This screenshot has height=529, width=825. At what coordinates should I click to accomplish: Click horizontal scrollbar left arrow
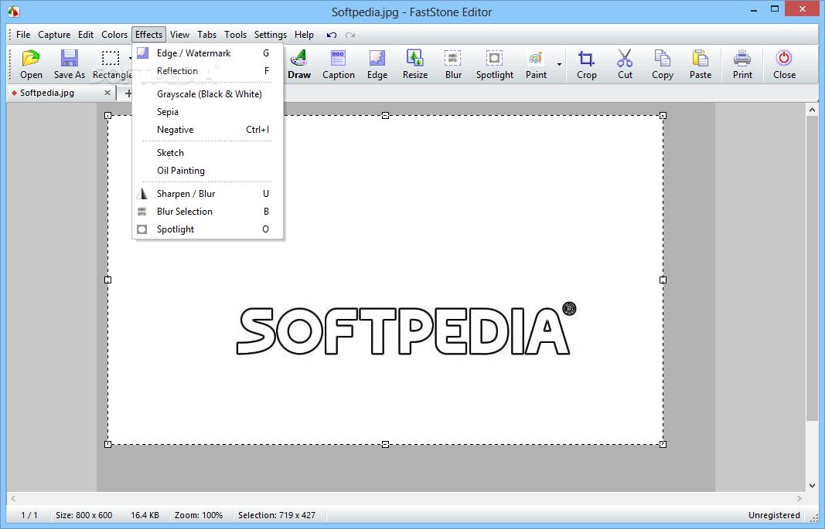[13, 498]
